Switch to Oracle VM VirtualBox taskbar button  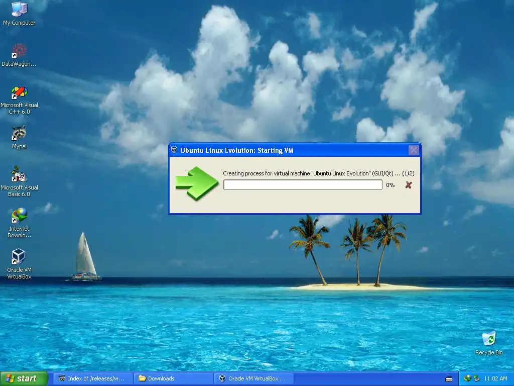(253, 378)
